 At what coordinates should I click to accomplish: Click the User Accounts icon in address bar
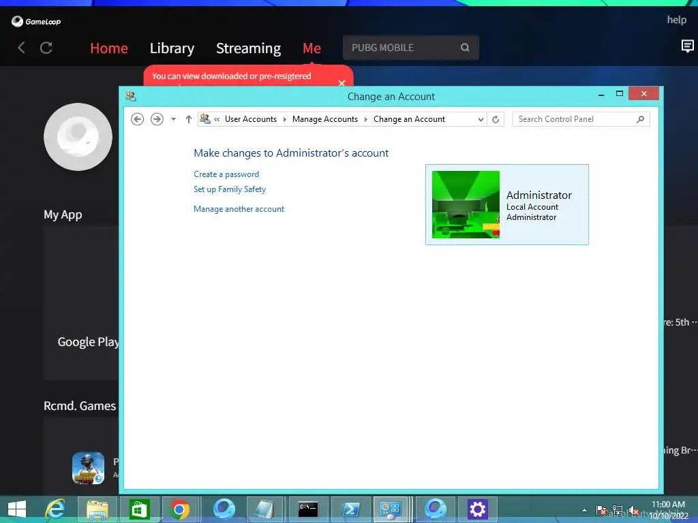[204, 118]
